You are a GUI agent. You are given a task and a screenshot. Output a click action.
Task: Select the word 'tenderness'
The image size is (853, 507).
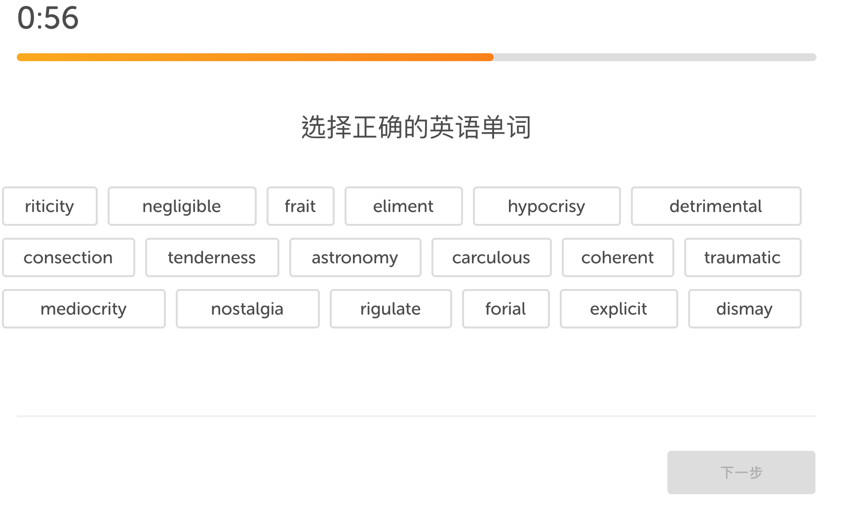pyautogui.click(x=212, y=257)
